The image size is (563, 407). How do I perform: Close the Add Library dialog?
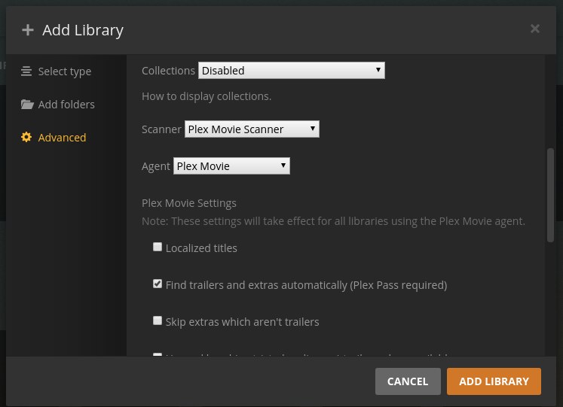[x=535, y=29]
